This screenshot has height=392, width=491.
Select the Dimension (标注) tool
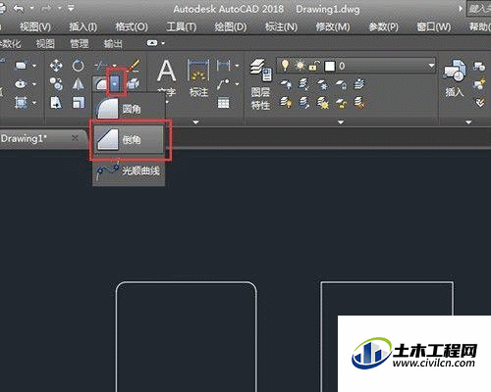198,77
